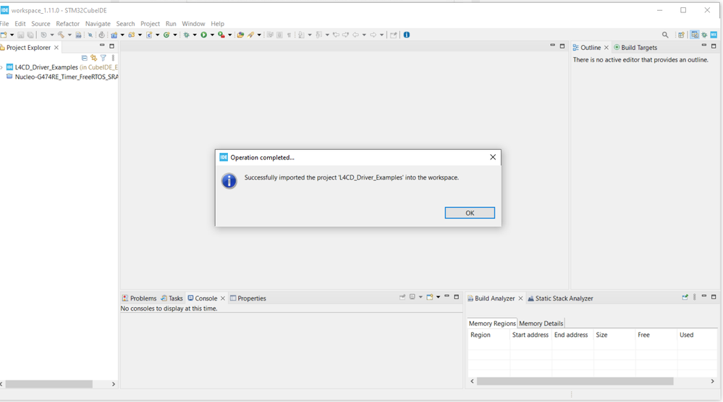Open the Search menu
The width and height of the screenshot is (723, 402).
pos(125,23)
